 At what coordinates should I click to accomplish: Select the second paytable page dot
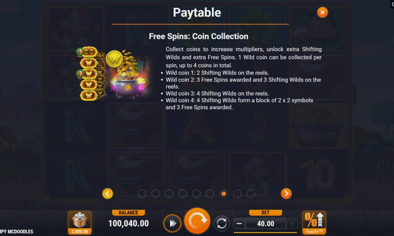pyautogui.click(x=156, y=194)
